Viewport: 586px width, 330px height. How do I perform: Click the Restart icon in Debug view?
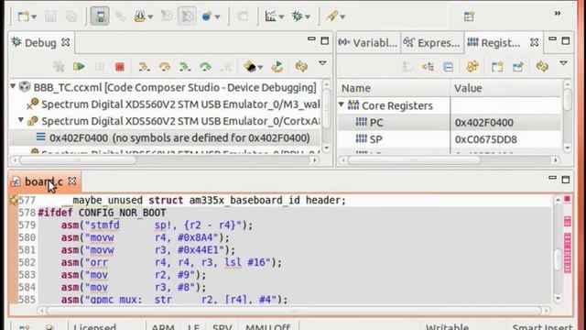[x=277, y=67]
